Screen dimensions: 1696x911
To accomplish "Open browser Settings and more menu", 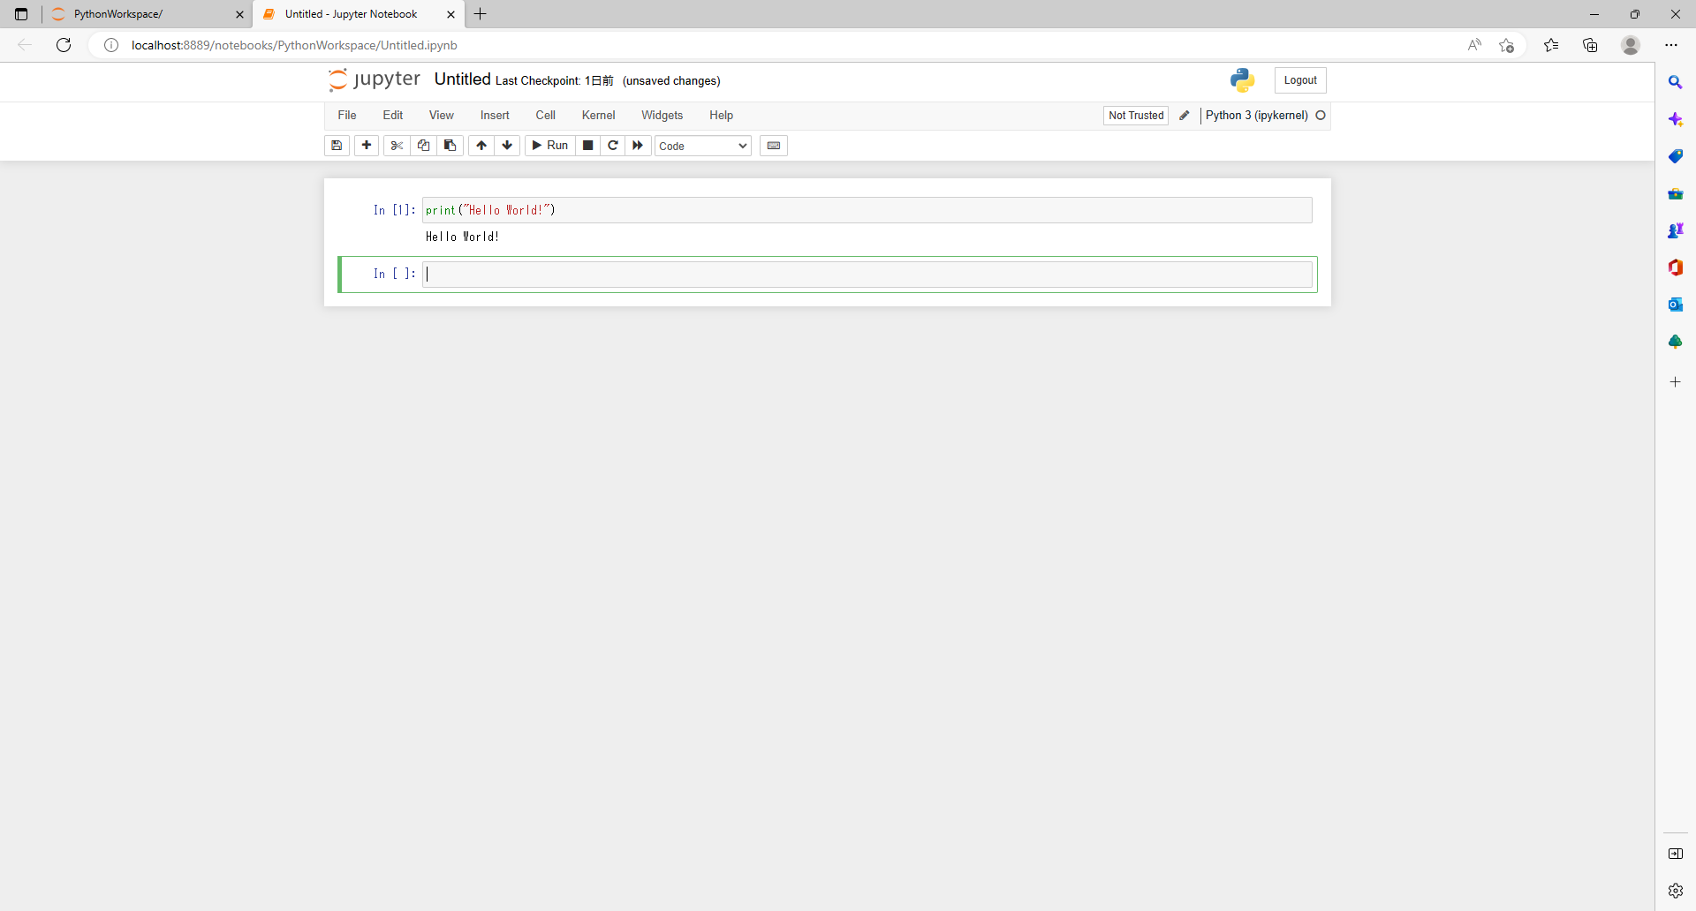I will coord(1671,45).
